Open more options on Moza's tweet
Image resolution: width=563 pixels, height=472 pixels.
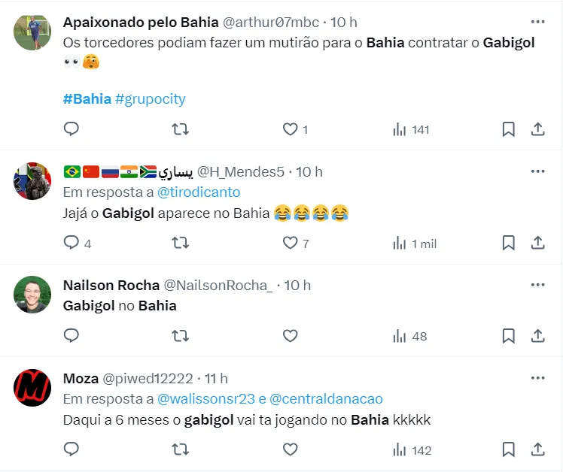click(537, 378)
